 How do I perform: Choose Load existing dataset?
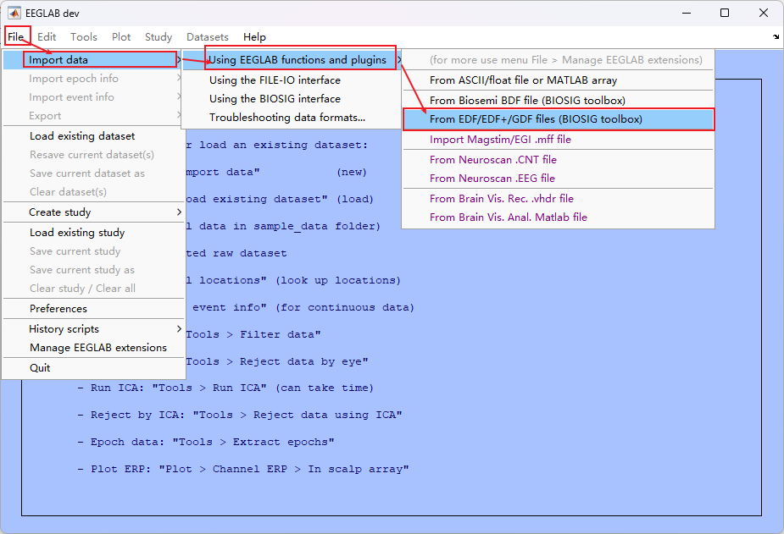coord(93,135)
